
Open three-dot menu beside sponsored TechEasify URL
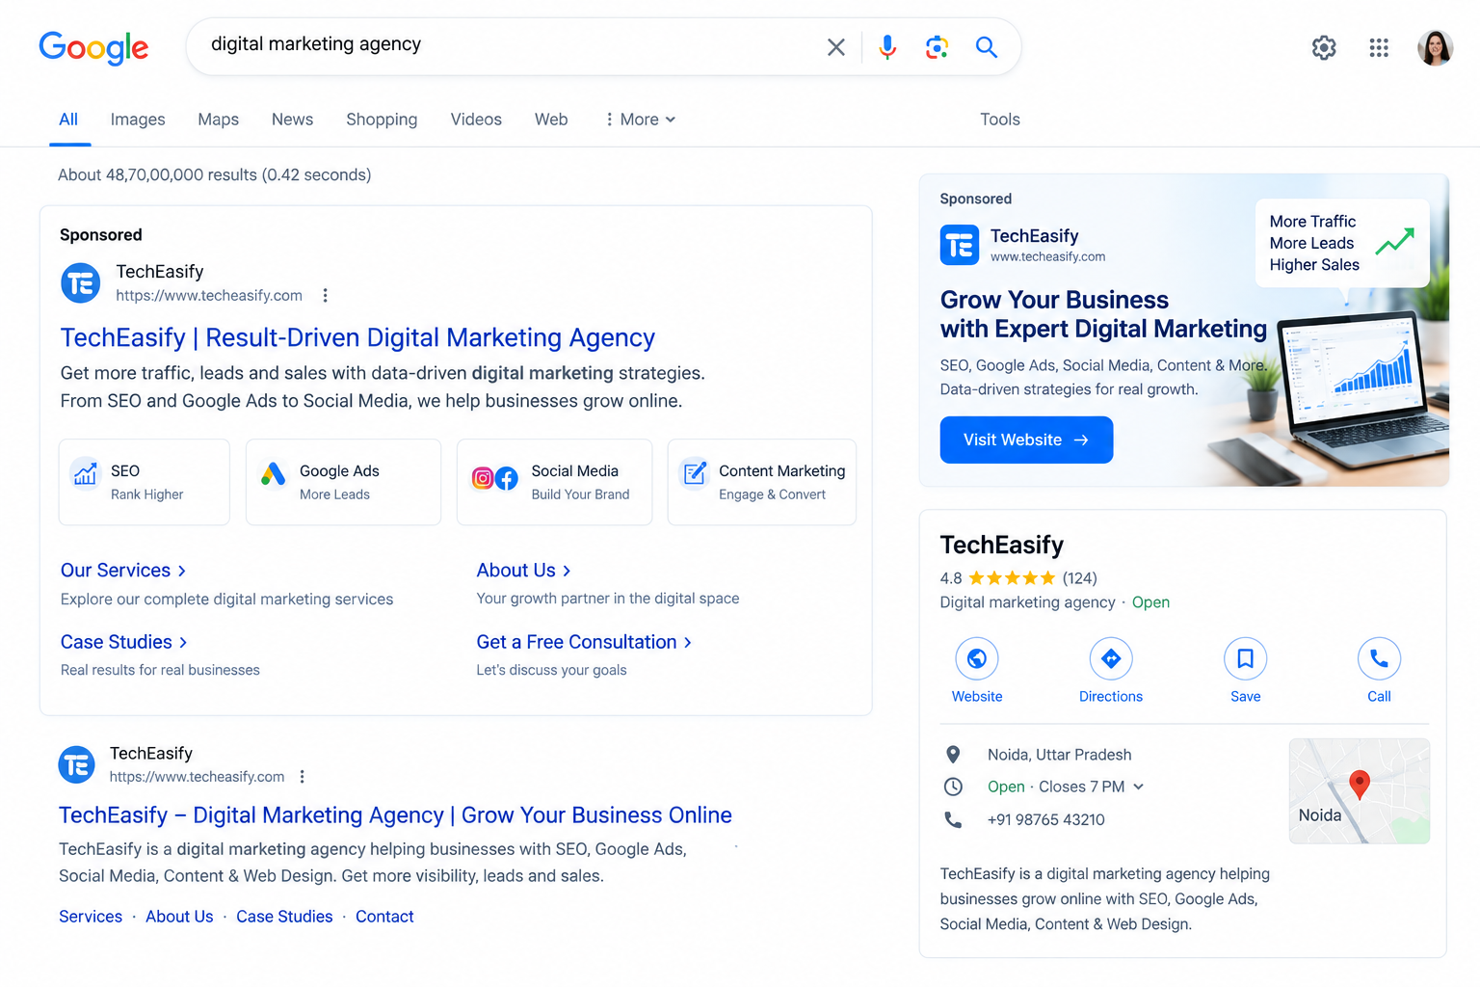326,295
